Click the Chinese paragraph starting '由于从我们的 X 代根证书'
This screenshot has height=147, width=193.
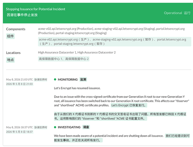pos(120,116)
